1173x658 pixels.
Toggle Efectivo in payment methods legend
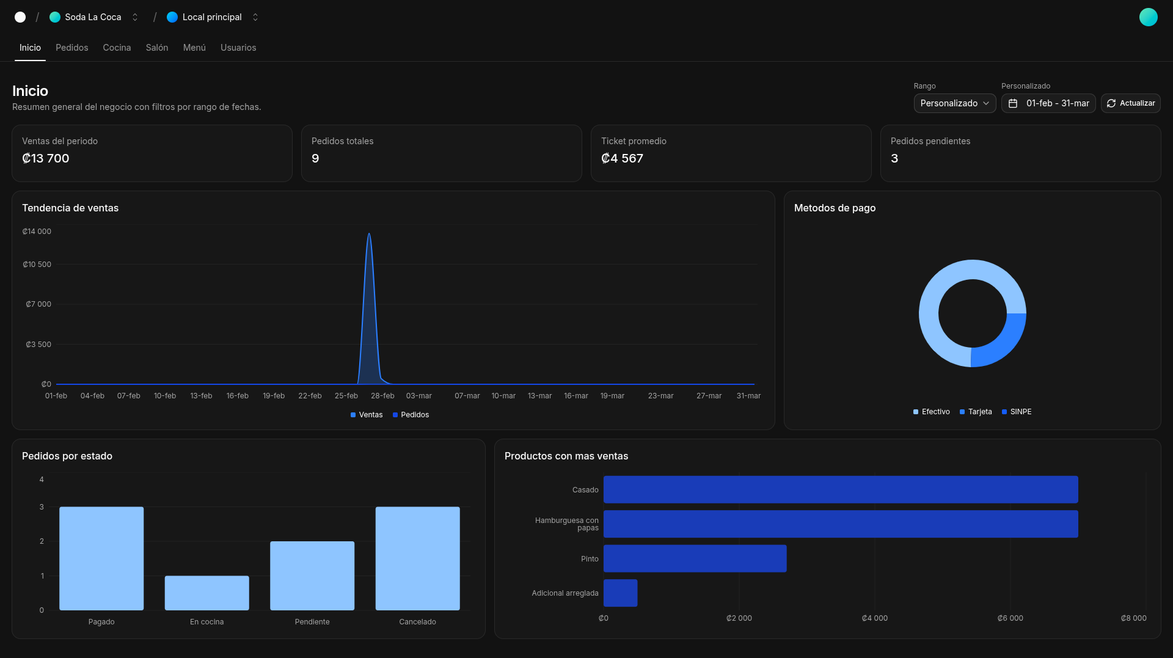click(931, 412)
